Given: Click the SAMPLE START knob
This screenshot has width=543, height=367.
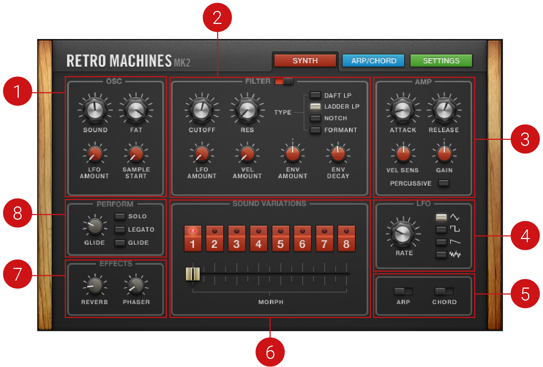Looking at the screenshot, I should pyautogui.click(x=136, y=154).
